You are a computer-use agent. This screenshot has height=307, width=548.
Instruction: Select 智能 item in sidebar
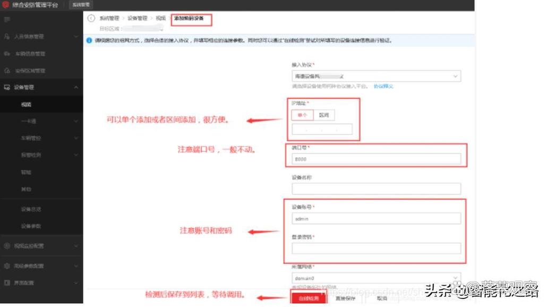[x=26, y=172]
